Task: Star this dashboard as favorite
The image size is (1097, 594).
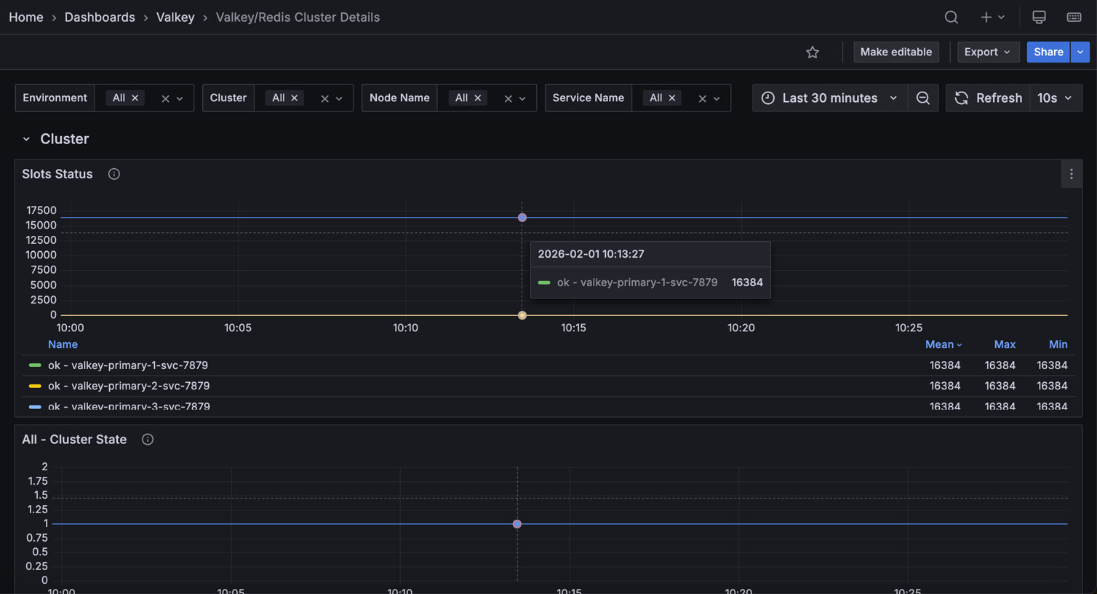Action: (x=812, y=52)
